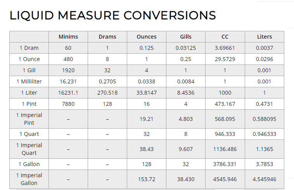Image resolution: width=294 pixels, height=190 pixels.
Task: Click the 1 Milliliter row label
Action: click(29, 81)
